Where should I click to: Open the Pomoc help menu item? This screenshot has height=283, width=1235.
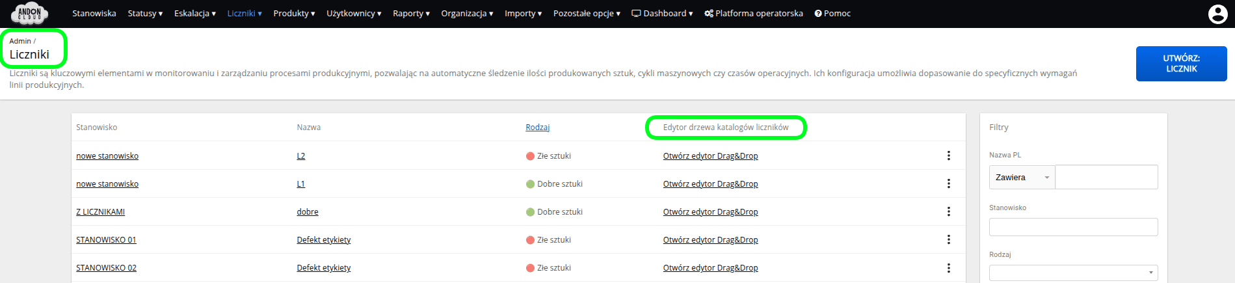[832, 13]
